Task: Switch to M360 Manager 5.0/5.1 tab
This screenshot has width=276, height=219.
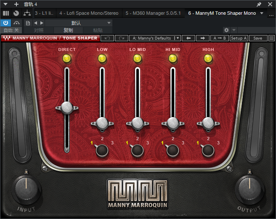Action: pos(153,13)
